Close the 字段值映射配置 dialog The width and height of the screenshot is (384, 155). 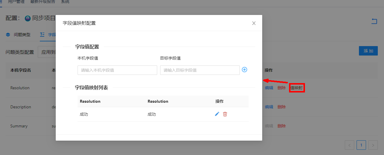[254, 23]
